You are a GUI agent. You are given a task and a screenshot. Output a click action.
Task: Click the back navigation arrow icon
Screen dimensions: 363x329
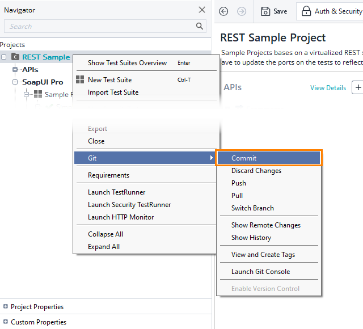coord(223,11)
